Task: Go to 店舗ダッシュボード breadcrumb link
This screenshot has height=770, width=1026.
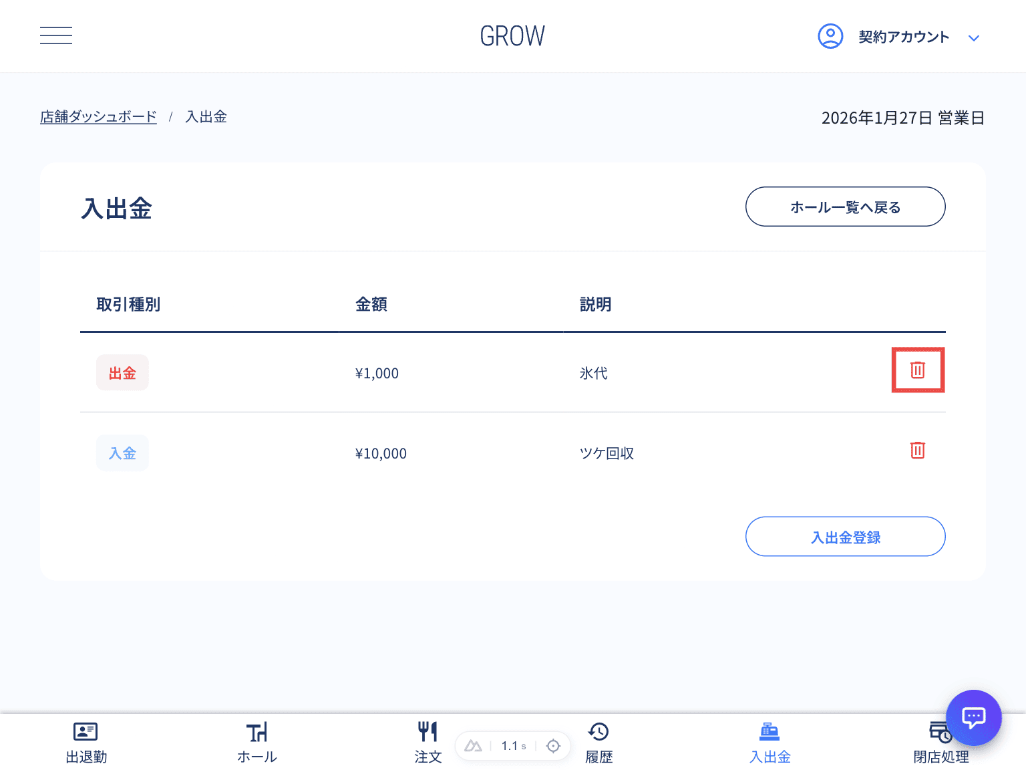Action: tap(98, 117)
